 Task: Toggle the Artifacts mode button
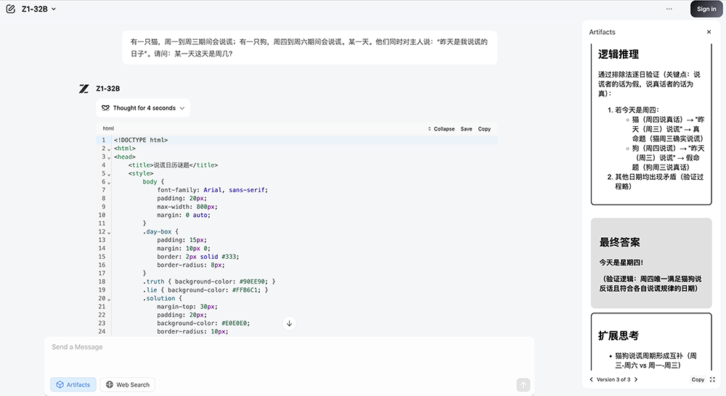point(73,384)
